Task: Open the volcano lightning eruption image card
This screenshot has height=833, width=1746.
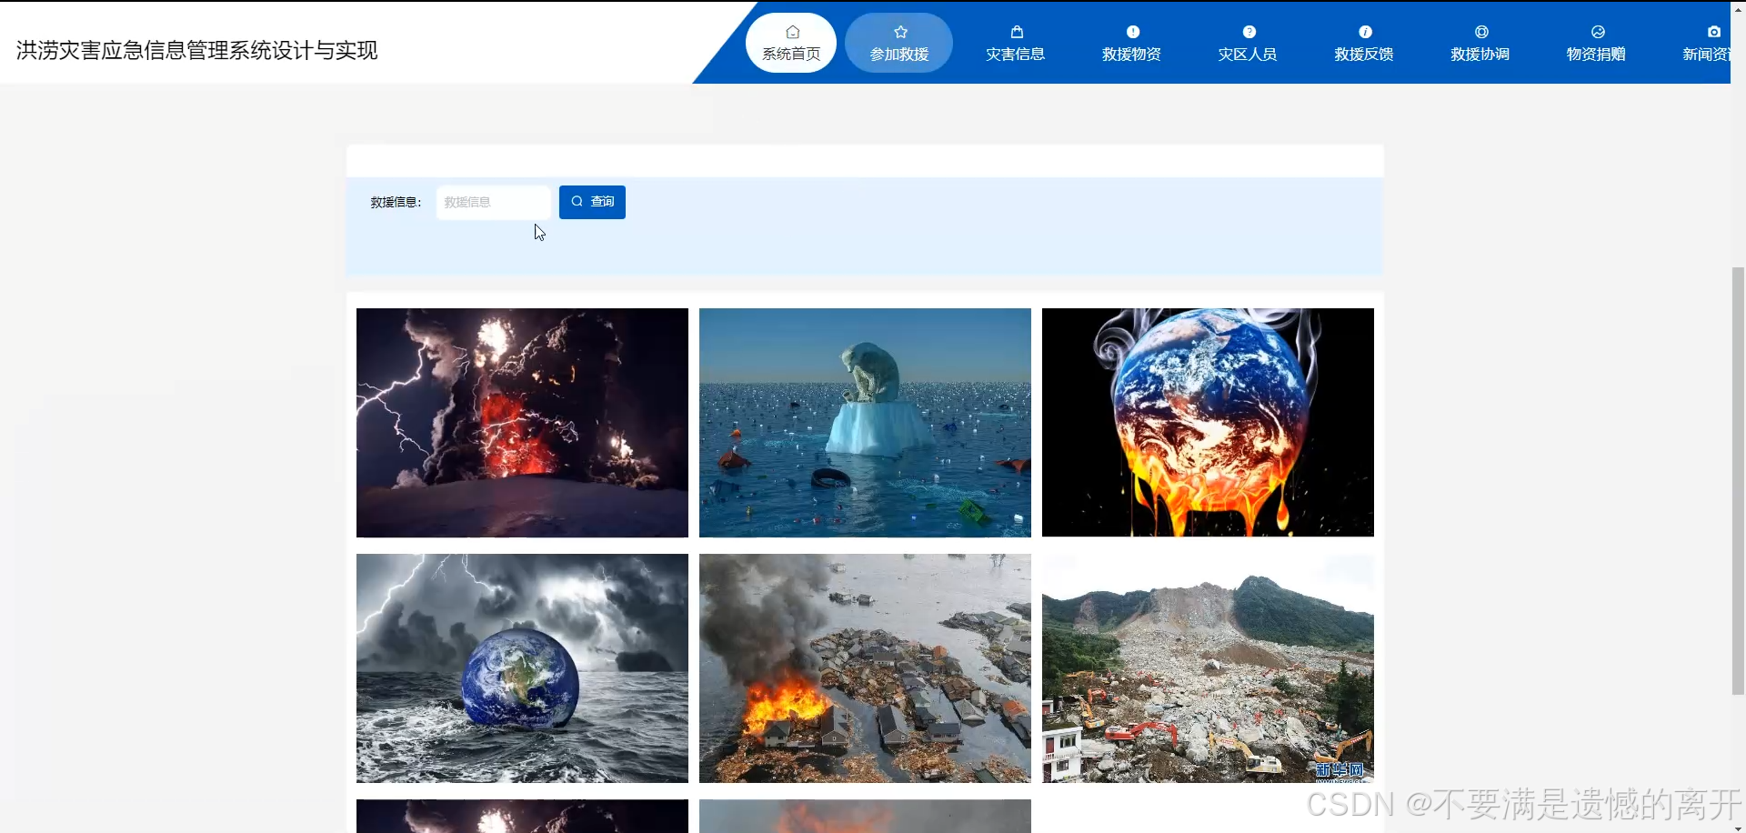Action: click(522, 423)
